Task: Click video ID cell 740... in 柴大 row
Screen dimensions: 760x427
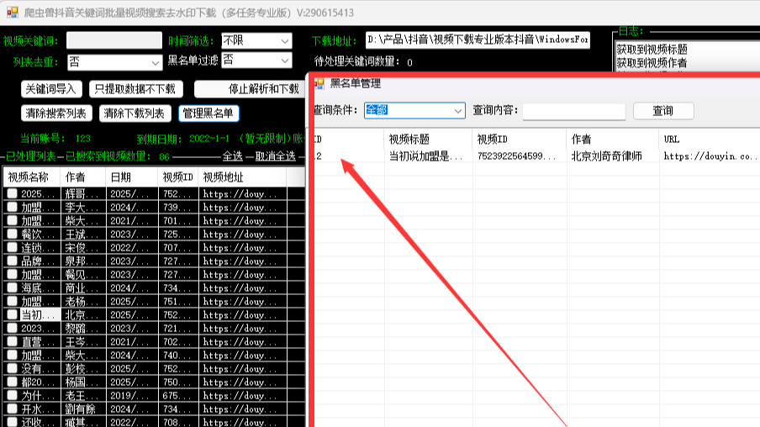Action: click(178, 356)
